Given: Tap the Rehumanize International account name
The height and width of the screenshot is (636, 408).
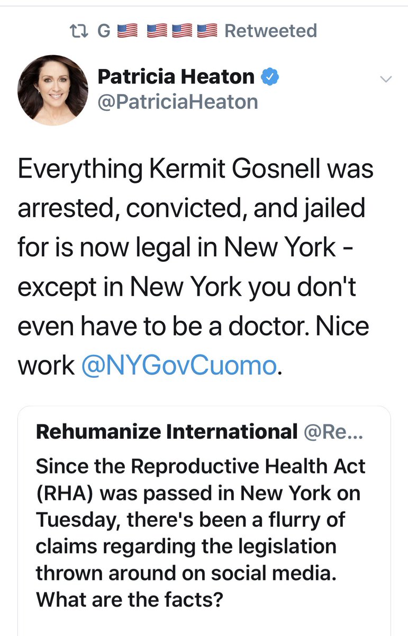Looking at the screenshot, I should pyautogui.click(x=166, y=432).
